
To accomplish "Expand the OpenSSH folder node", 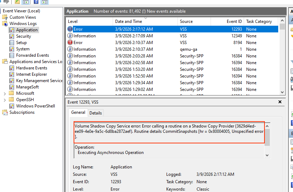I will 5,100.
